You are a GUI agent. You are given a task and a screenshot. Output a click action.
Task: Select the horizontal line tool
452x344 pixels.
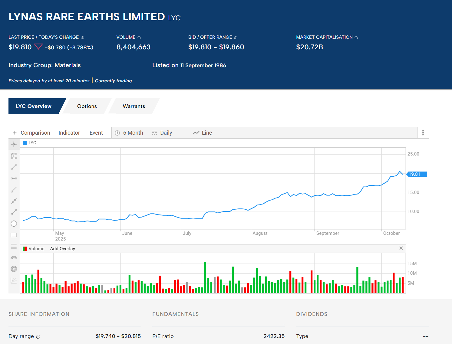pos(14,179)
